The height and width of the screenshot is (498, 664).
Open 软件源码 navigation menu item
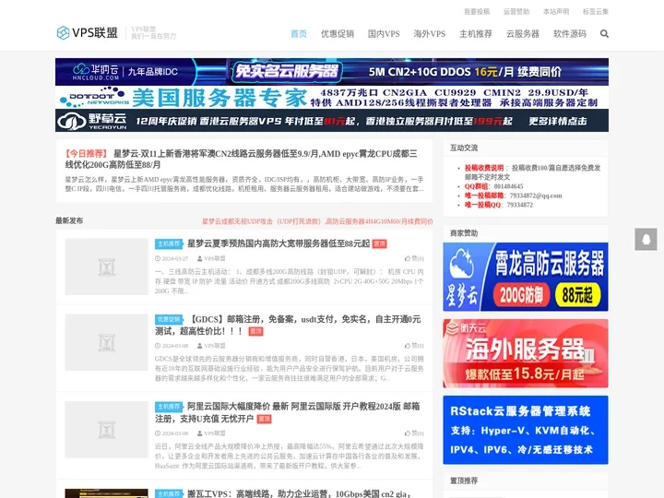[x=570, y=34]
